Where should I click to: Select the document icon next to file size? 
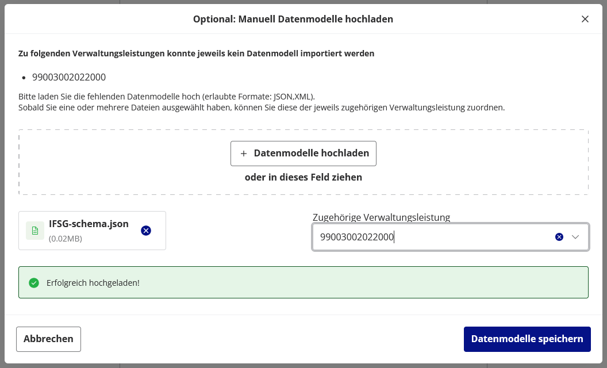pos(34,230)
